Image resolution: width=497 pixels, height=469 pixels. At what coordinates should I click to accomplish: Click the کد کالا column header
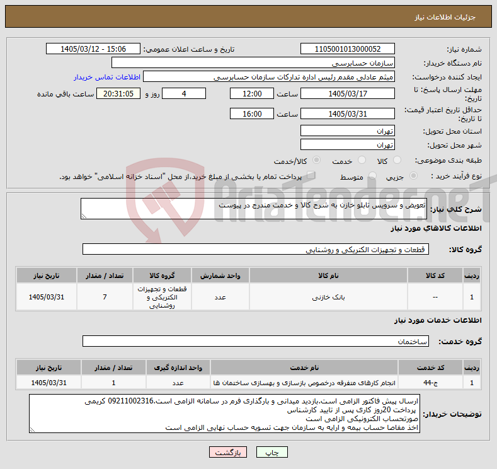pyautogui.click(x=435, y=275)
